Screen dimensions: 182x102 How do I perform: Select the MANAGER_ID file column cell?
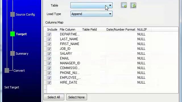coord(70,63)
